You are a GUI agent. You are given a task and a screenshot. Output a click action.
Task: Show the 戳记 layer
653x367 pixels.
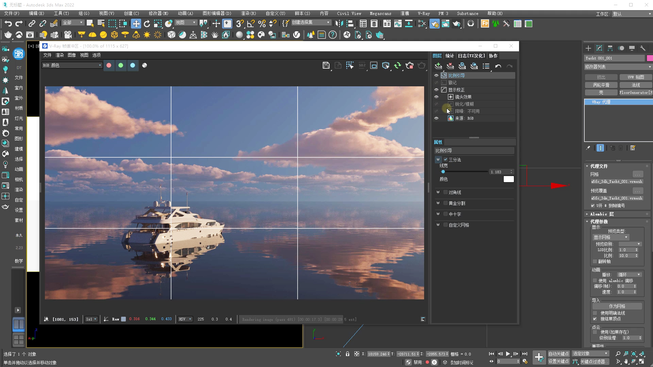click(436, 83)
